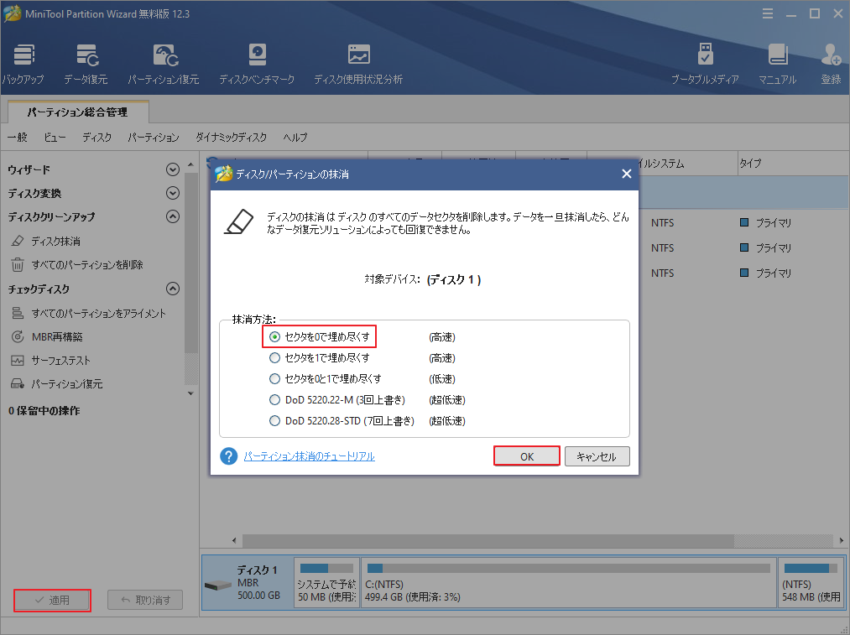850x635 pixels.
Task: Open ブータブルメディア bootable media builder
Action: (705, 64)
